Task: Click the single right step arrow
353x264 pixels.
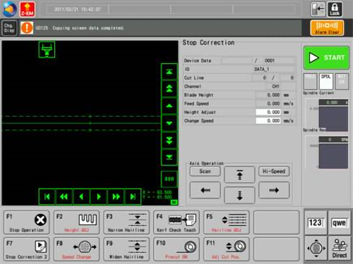Action: (x=99, y=196)
